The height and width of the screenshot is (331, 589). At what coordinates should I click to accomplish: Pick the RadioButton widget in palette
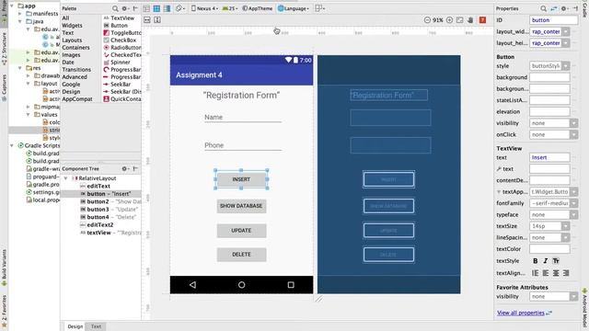(122, 48)
